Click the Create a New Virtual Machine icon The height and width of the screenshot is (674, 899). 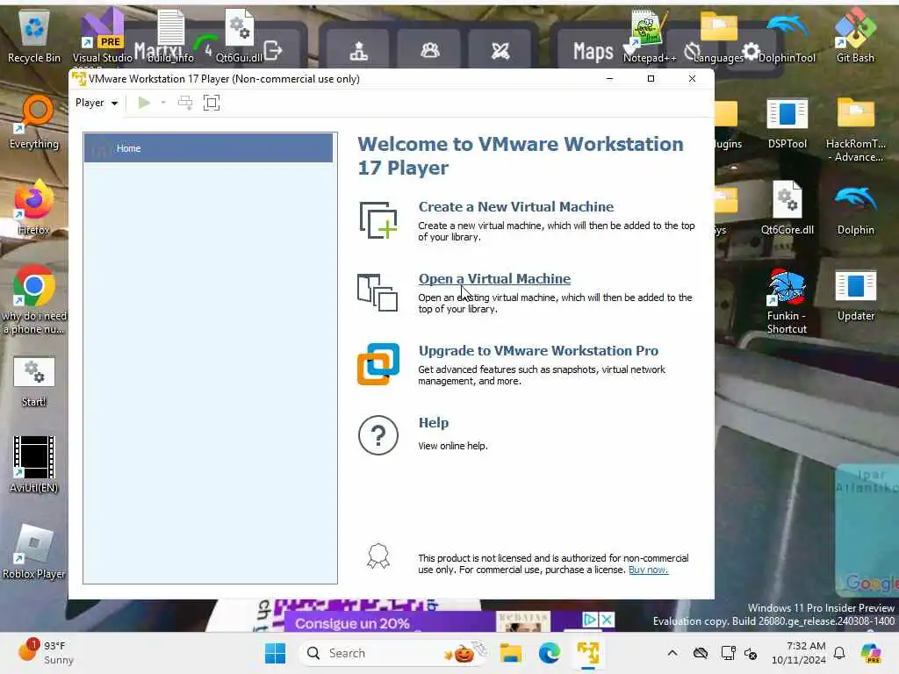(x=378, y=220)
